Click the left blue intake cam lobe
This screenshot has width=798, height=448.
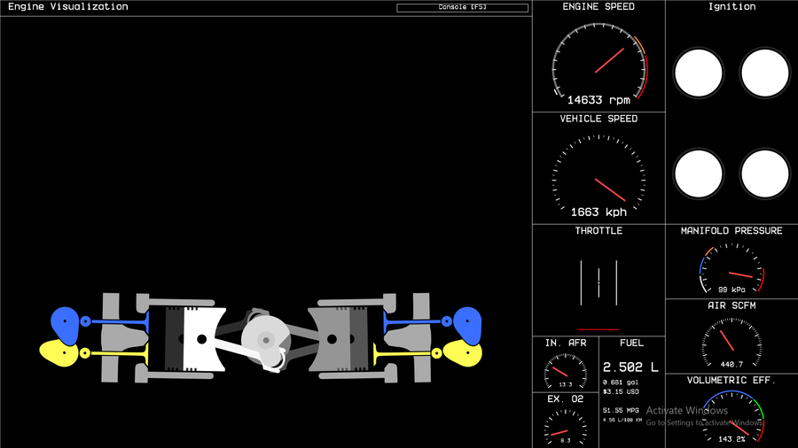pyautogui.click(x=65, y=326)
